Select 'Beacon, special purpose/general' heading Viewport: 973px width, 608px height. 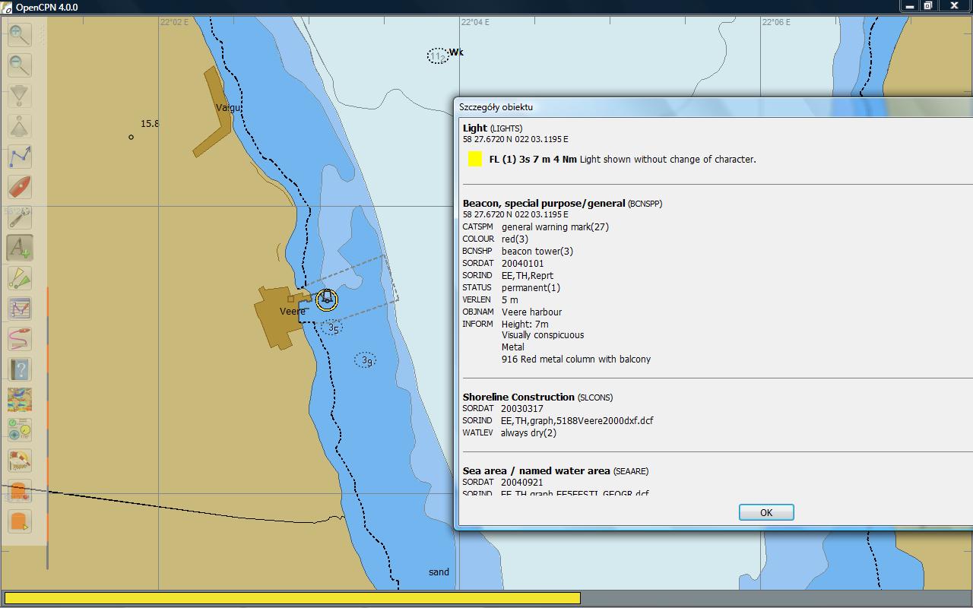pos(544,203)
